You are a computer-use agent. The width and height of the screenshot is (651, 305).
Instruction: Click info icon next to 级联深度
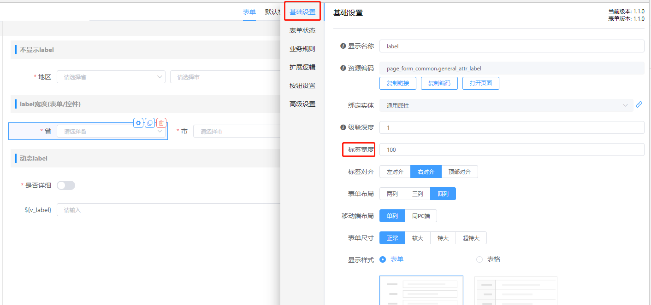click(x=343, y=127)
